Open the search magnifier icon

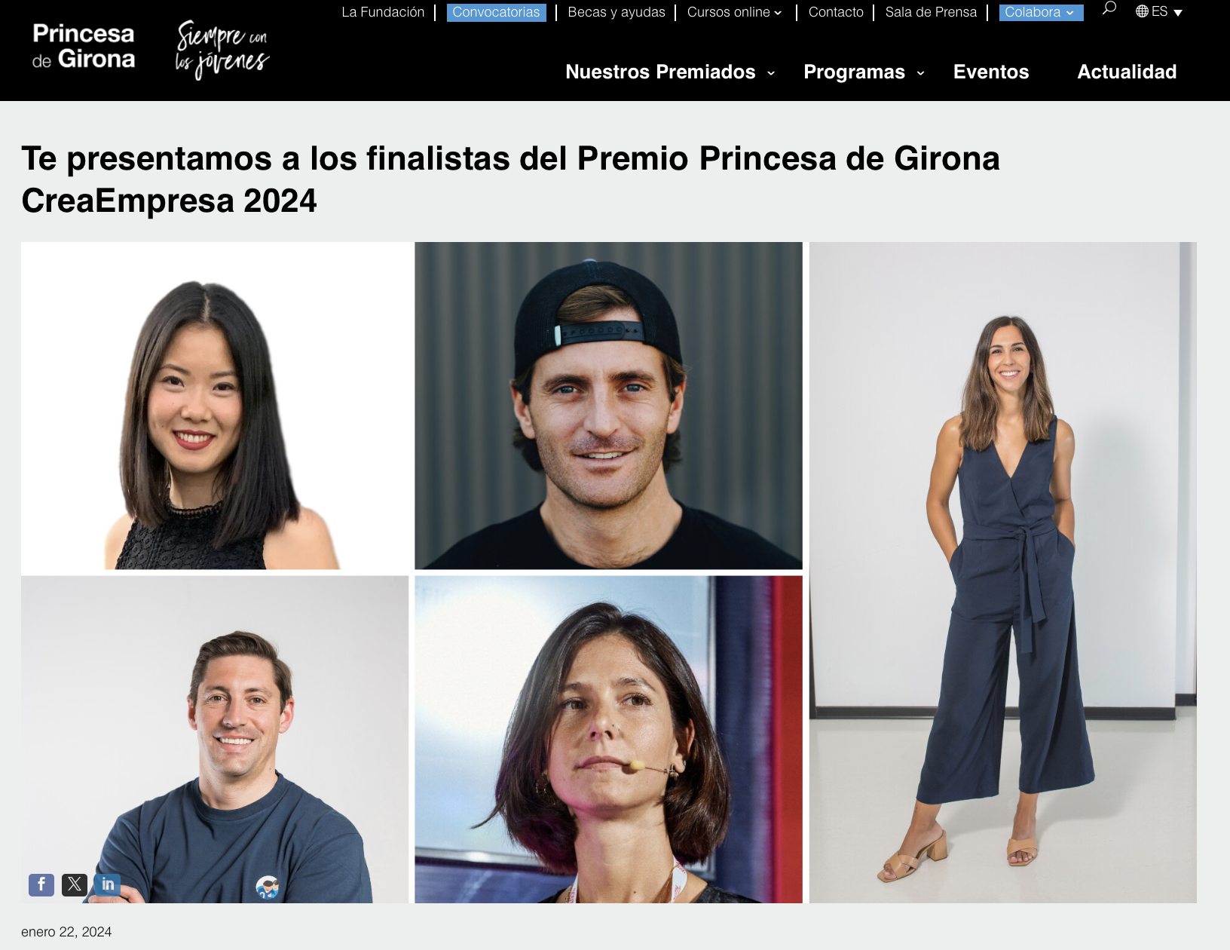click(x=1109, y=8)
